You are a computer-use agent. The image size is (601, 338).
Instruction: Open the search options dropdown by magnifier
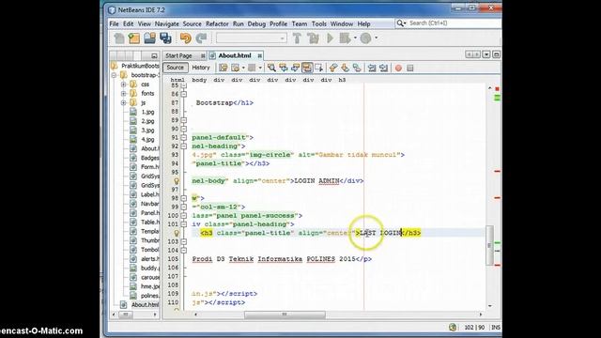point(401,23)
